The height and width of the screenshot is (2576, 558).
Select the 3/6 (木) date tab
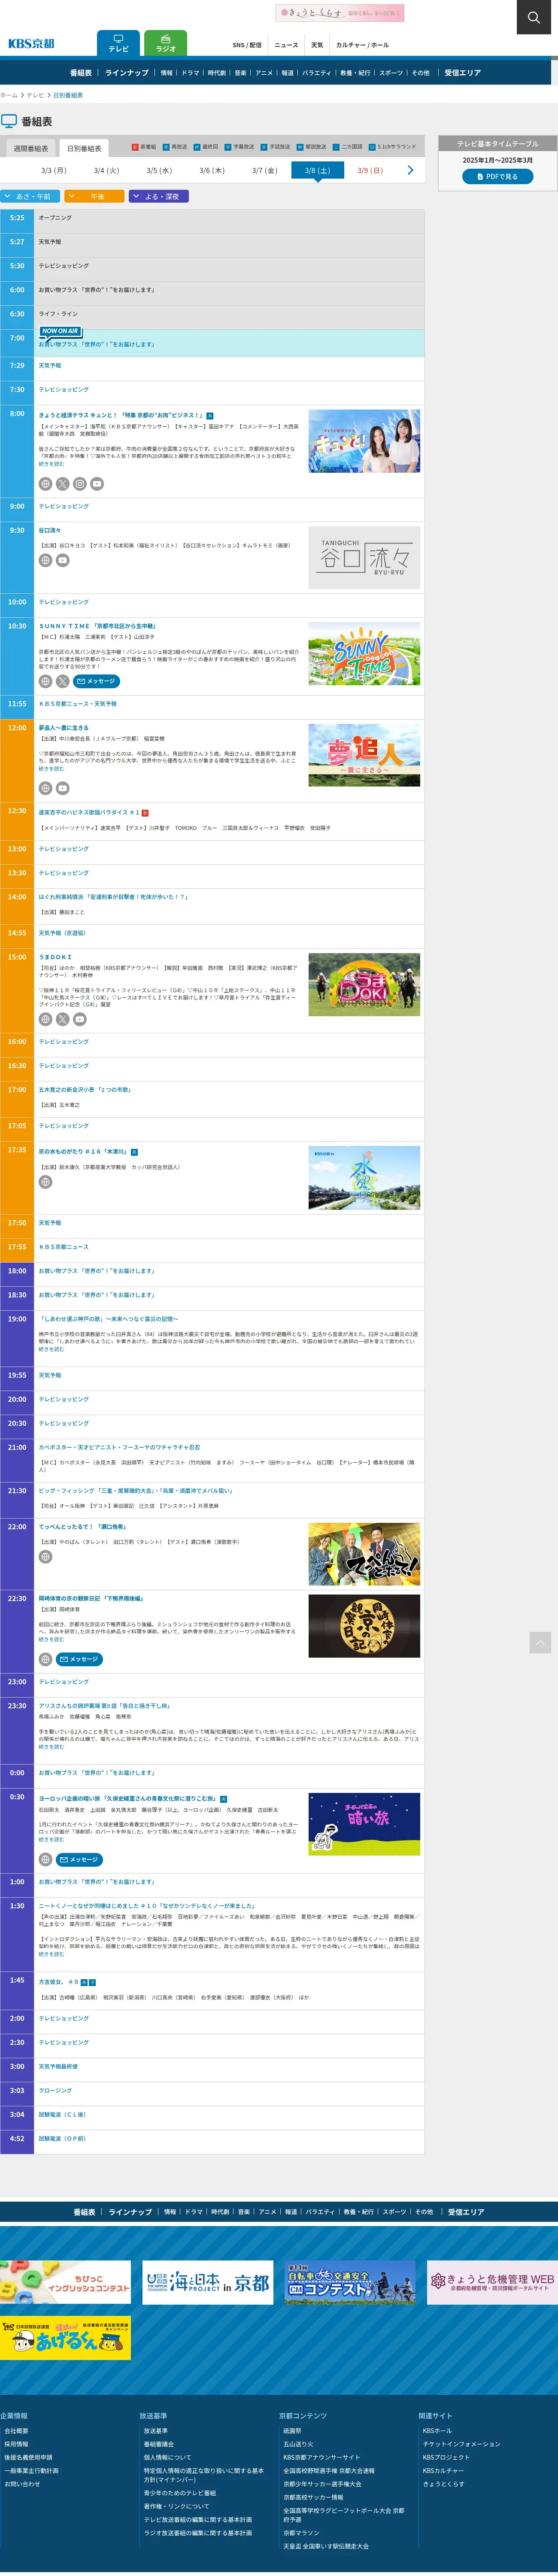click(x=212, y=171)
